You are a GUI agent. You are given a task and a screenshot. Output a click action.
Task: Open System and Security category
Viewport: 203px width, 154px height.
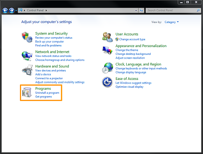point(51,34)
